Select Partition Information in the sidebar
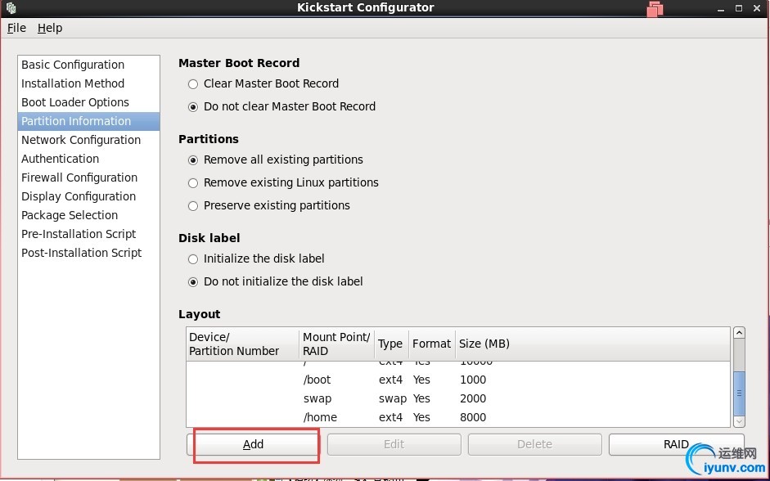This screenshot has width=770, height=481. 88,121
